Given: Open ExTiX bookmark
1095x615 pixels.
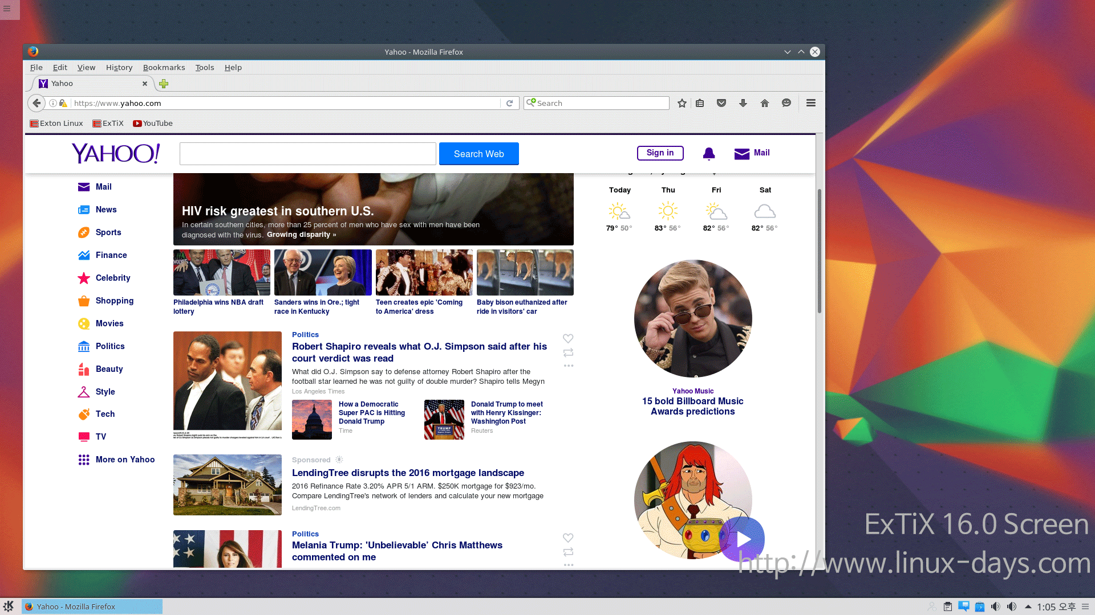Looking at the screenshot, I should click(x=108, y=123).
